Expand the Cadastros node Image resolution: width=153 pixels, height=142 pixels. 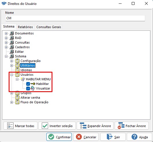(6, 47)
